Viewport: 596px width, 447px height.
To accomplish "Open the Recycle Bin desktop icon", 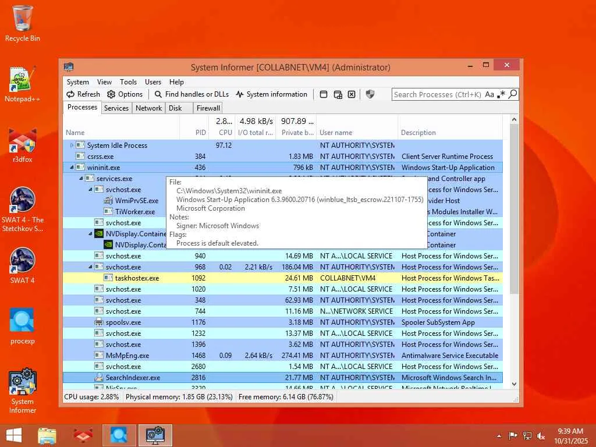I will (x=23, y=23).
